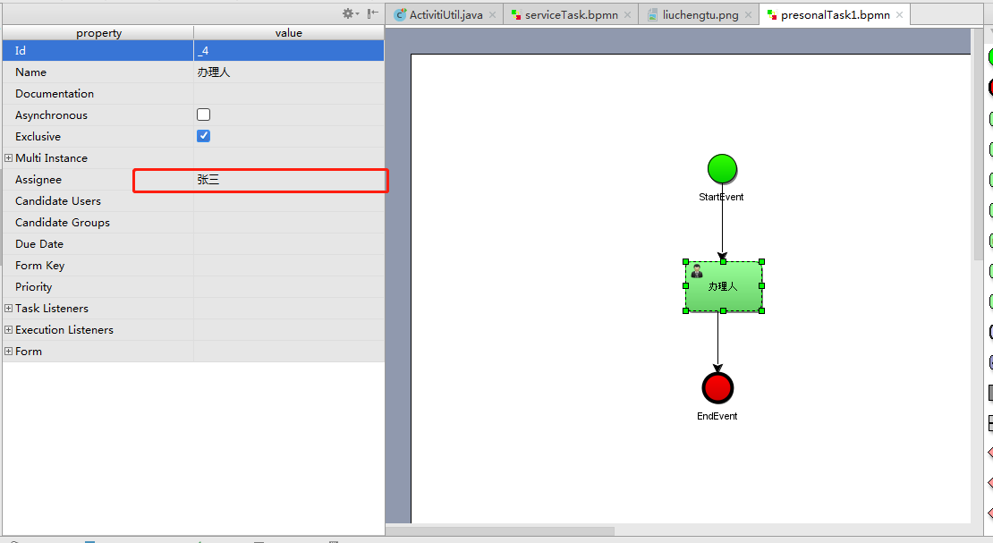Open the properties panel gear settings menu
This screenshot has height=543, width=993.
point(350,13)
